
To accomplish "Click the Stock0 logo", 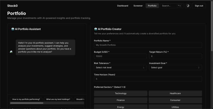I will (12, 6).
